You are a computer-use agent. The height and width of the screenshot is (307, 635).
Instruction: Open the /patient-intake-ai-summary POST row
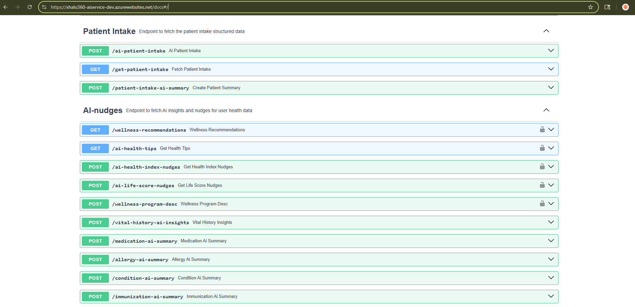pyautogui.click(x=150, y=88)
